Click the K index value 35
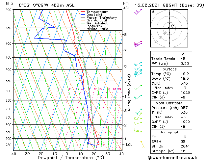This screenshot has width=207, height=160. click(183, 54)
